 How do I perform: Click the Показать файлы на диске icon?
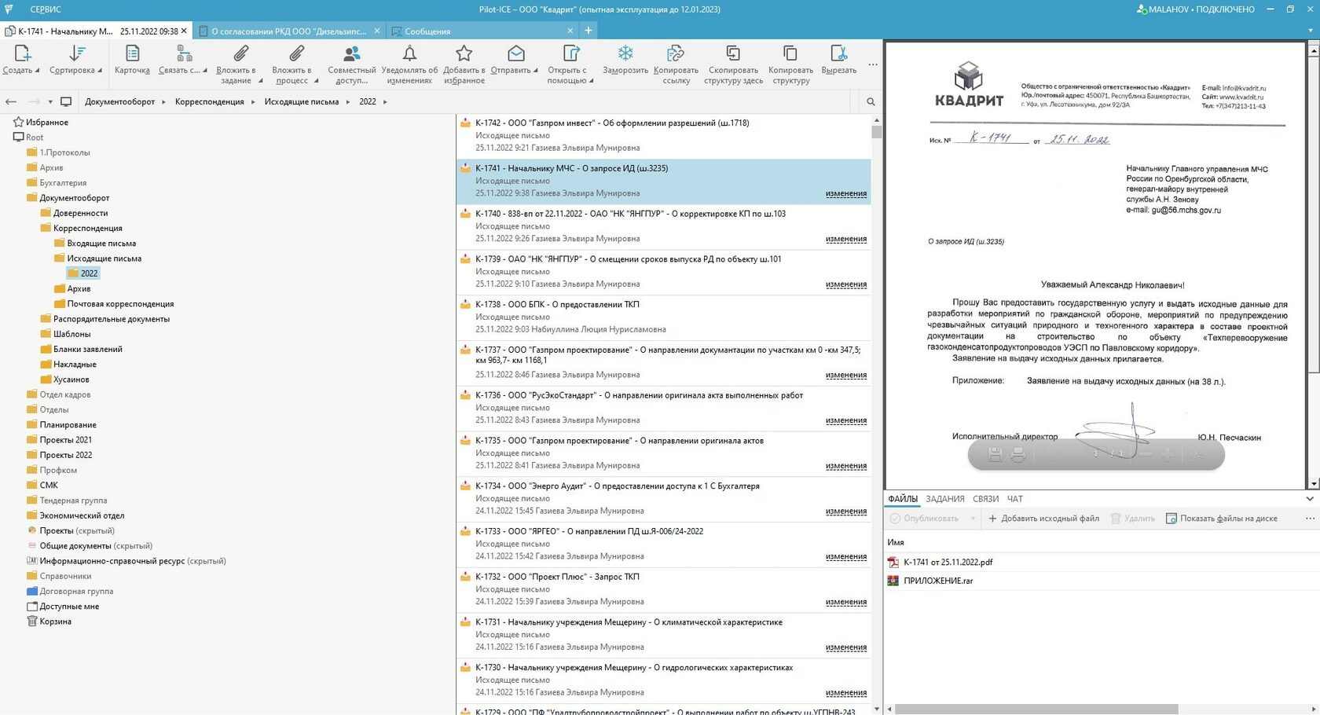tap(1171, 519)
